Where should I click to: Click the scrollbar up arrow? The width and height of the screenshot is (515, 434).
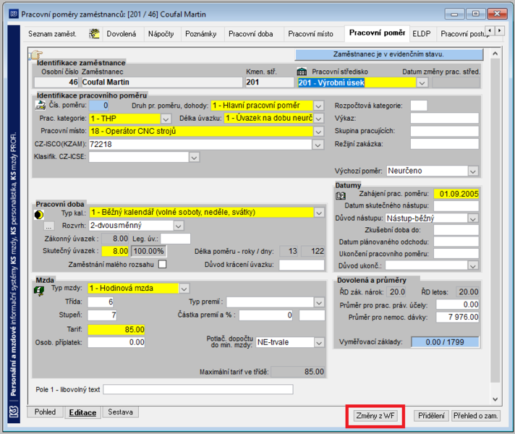(x=495, y=54)
